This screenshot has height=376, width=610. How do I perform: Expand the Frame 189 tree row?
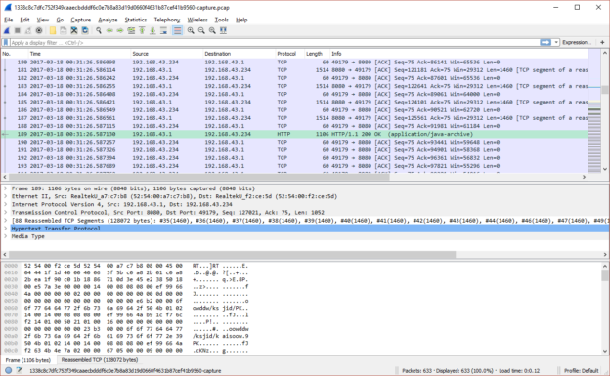(6, 188)
